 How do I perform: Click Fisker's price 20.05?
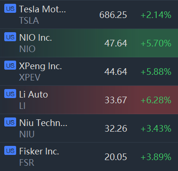116,157
